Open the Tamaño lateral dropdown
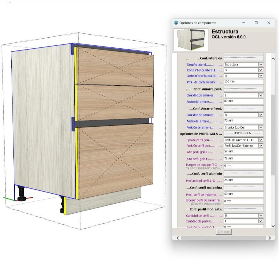This screenshot has height=280, width=280. 260,64
